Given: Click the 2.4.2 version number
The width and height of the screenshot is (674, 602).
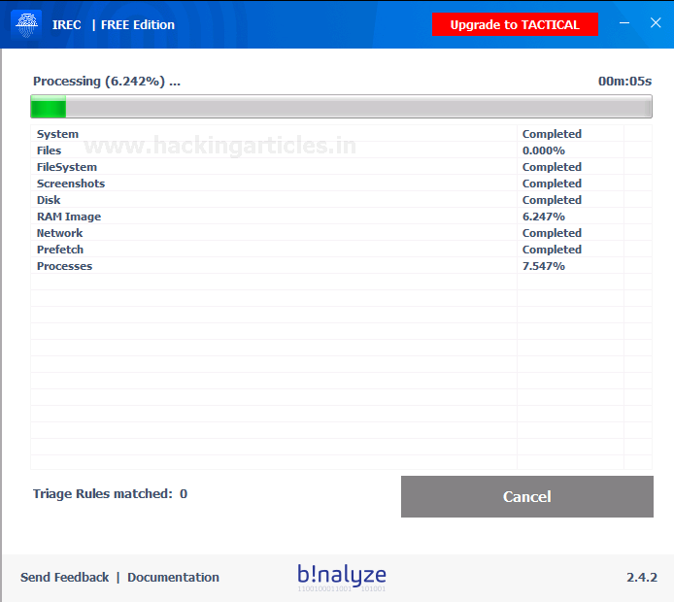Looking at the screenshot, I should 642,577.
